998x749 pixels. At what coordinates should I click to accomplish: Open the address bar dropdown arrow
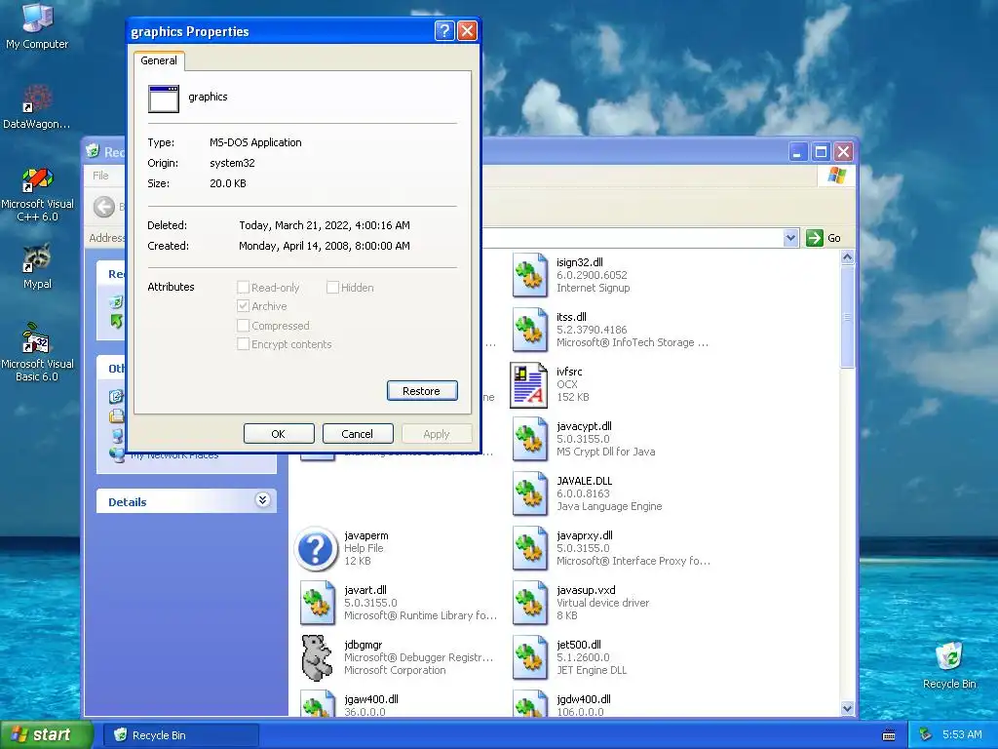[x=790, y=238]
